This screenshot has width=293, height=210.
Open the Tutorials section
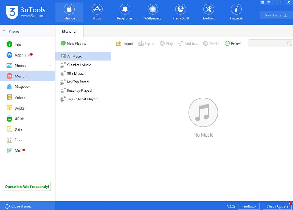[236, 12]
